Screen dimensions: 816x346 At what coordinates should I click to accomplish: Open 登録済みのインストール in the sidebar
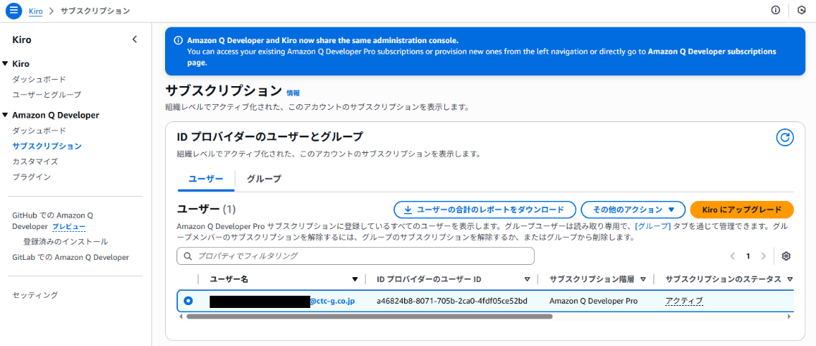point(65,241)
